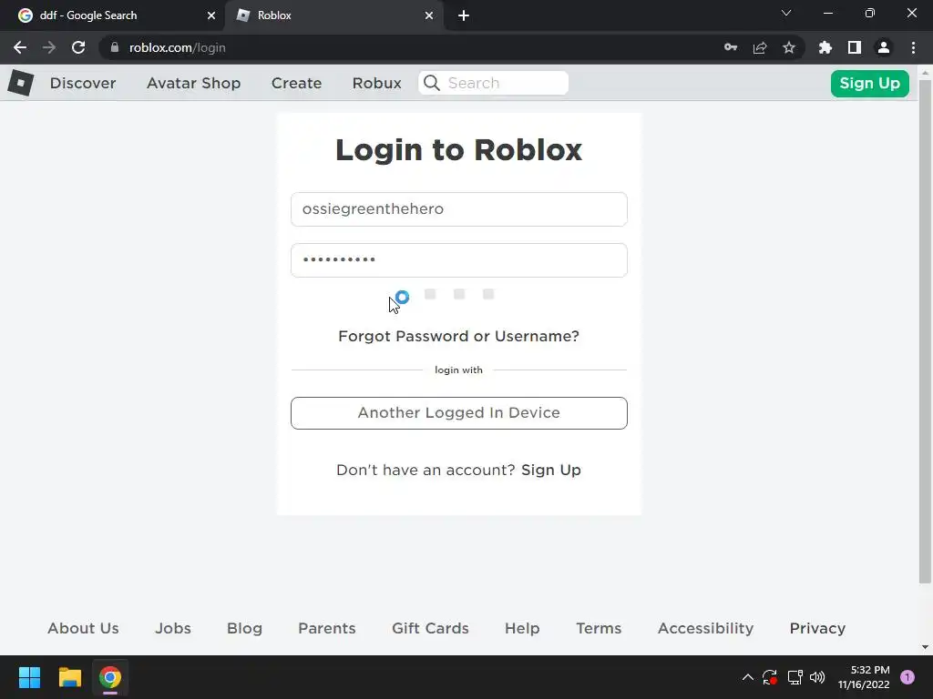
Task: Open a new tab
Action: point(464,15)
